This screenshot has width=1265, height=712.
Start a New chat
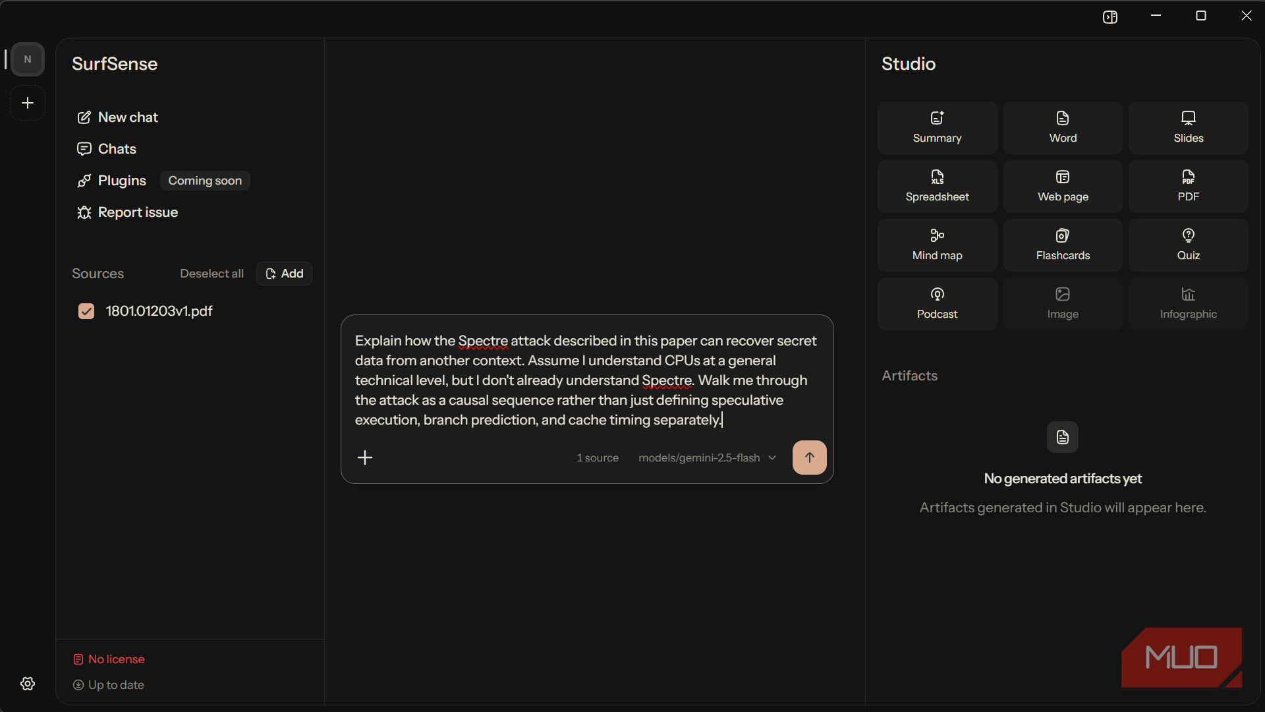pyautogui.click(x=118, y=117)
